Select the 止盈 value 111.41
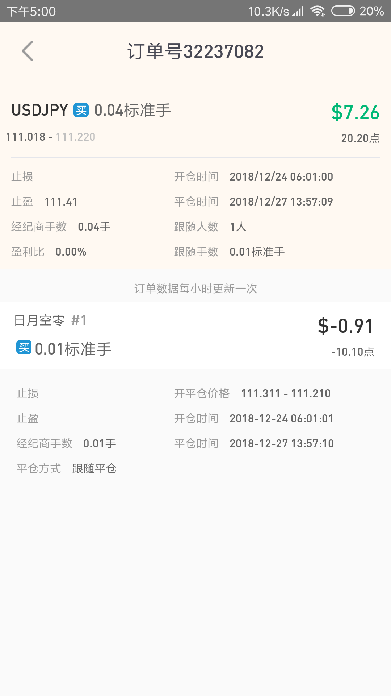The width and height of the screenshot is (391, 696). click(61, 202)
